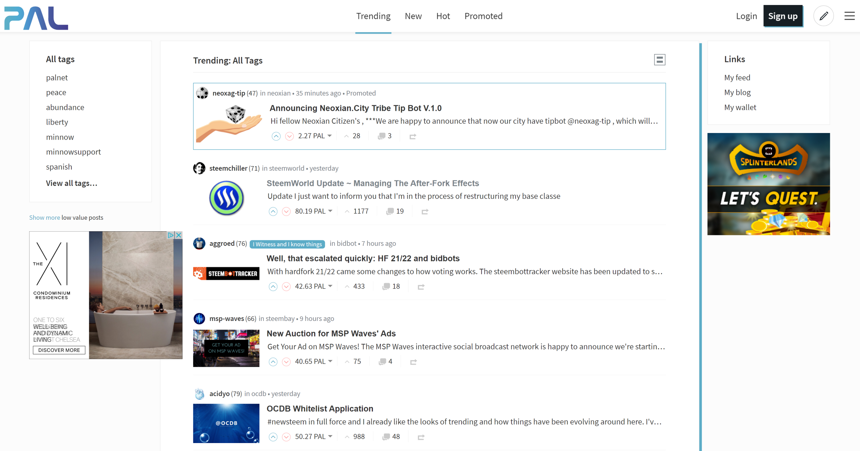Toggle the post list layout icon

click(659, 60)
